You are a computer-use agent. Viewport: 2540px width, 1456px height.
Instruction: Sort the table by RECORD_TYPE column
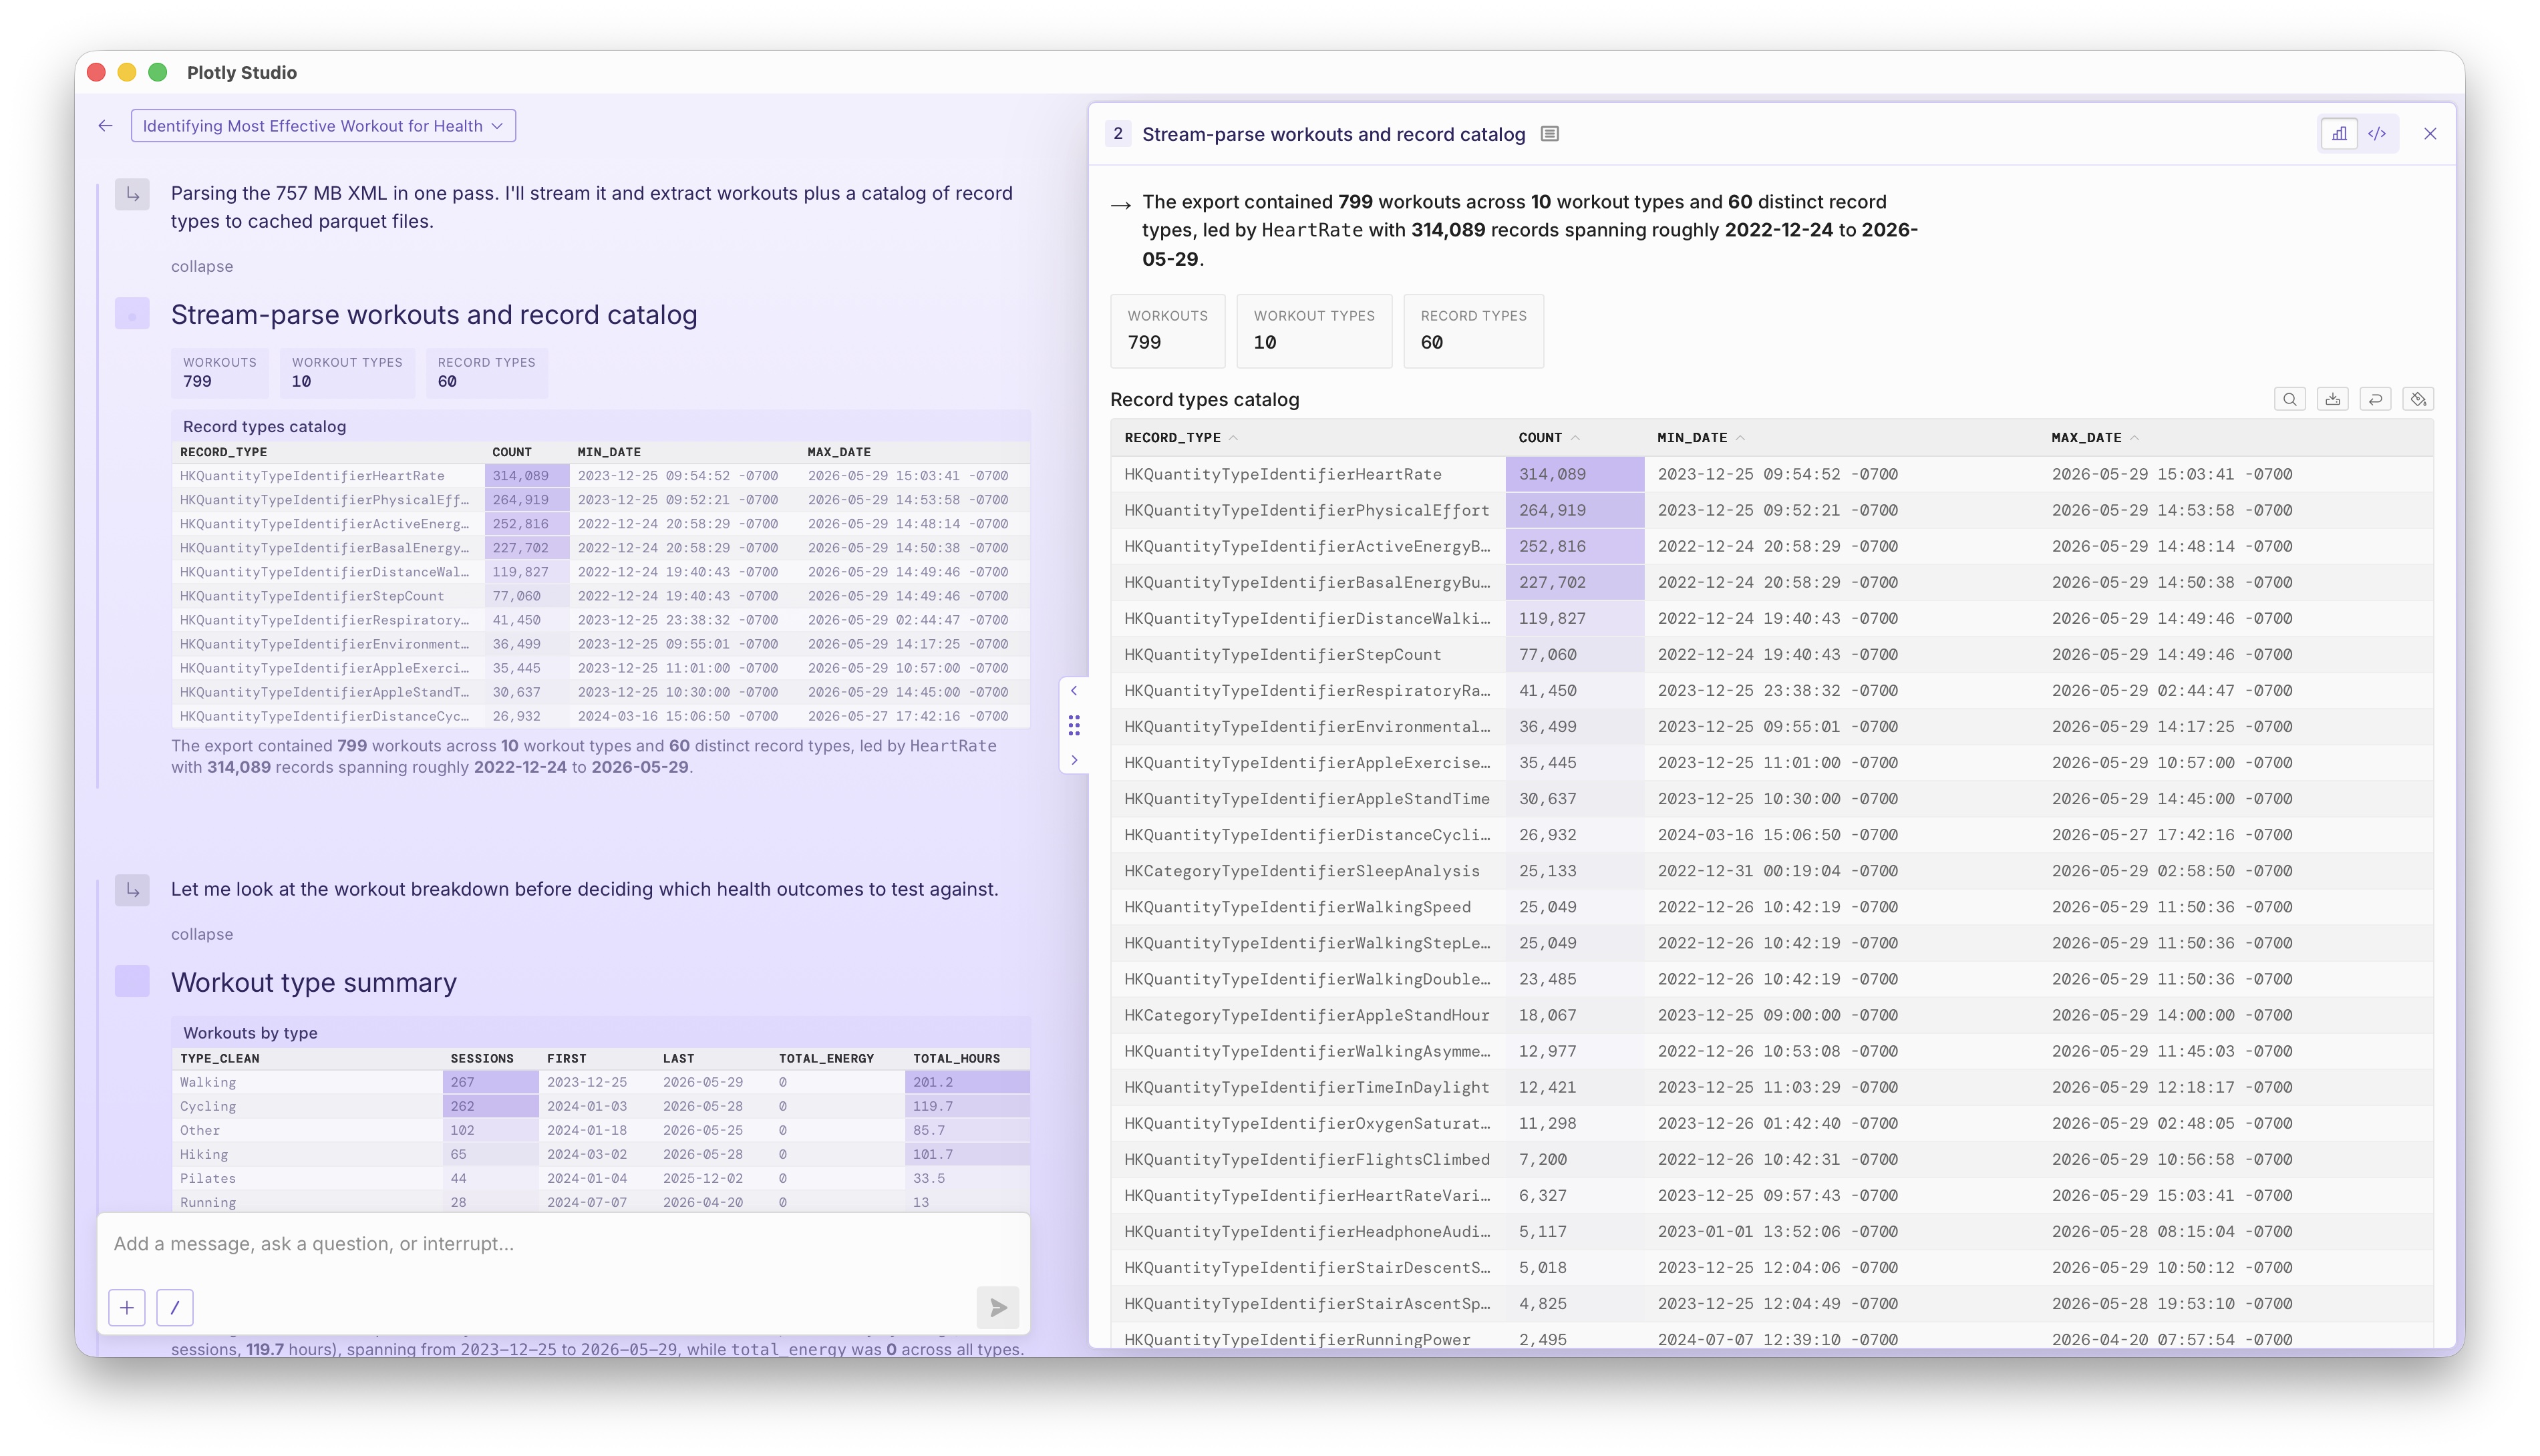(x=1180, y=438)
